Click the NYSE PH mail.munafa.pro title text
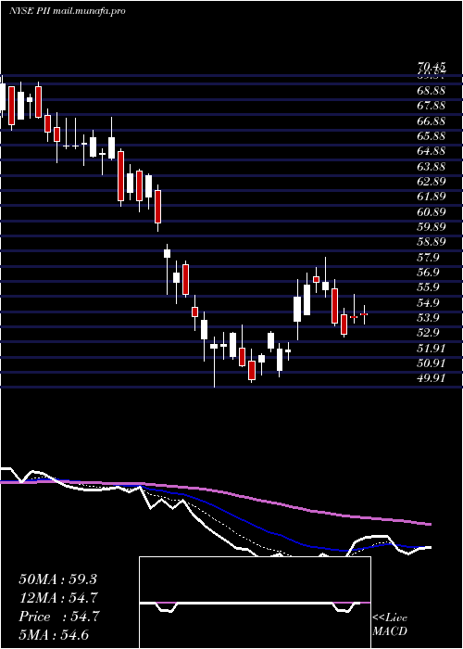463x649 pixels. 68,11
